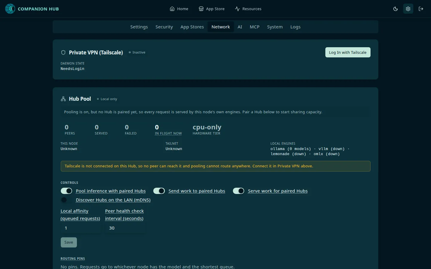Click the PEERS count label
The width and height of the screenshot is (431, 269).
coord(70,133)
